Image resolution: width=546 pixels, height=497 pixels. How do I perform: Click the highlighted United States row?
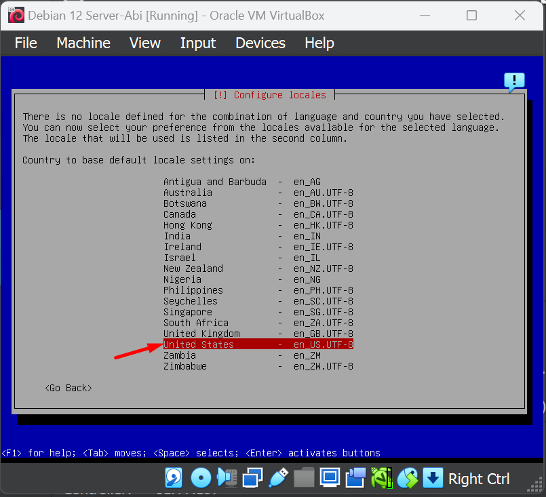point(258,344)
